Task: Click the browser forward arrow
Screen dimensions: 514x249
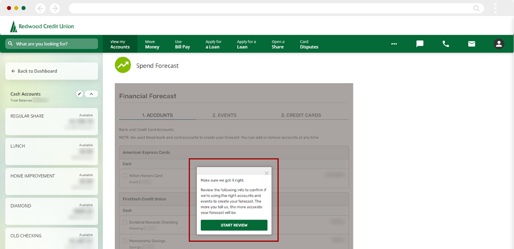Action: 54,8
